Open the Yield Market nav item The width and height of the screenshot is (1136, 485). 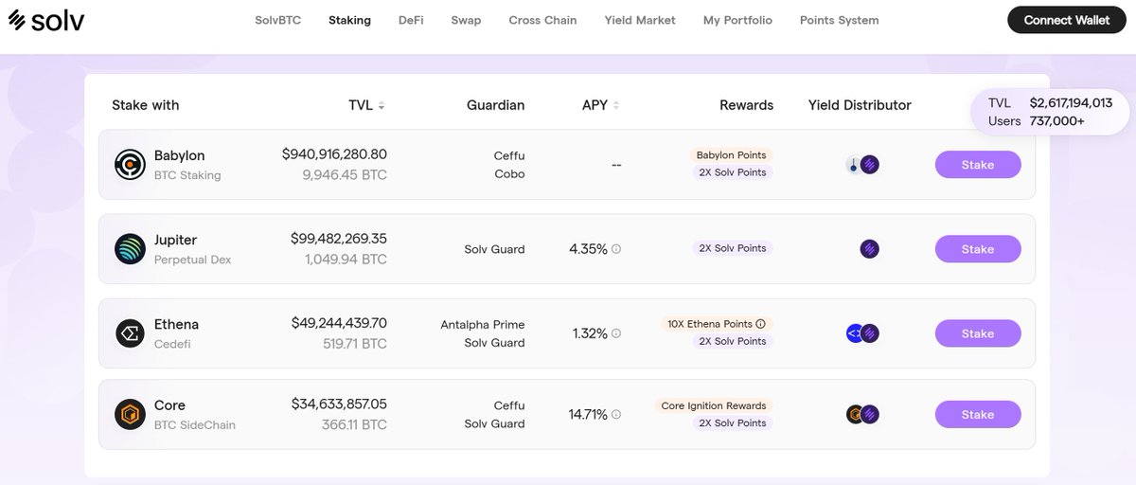click(x=640, y=20)
